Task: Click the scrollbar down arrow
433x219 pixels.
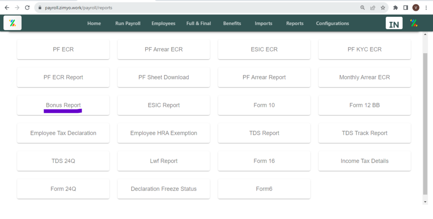Action: coord(425,202)
